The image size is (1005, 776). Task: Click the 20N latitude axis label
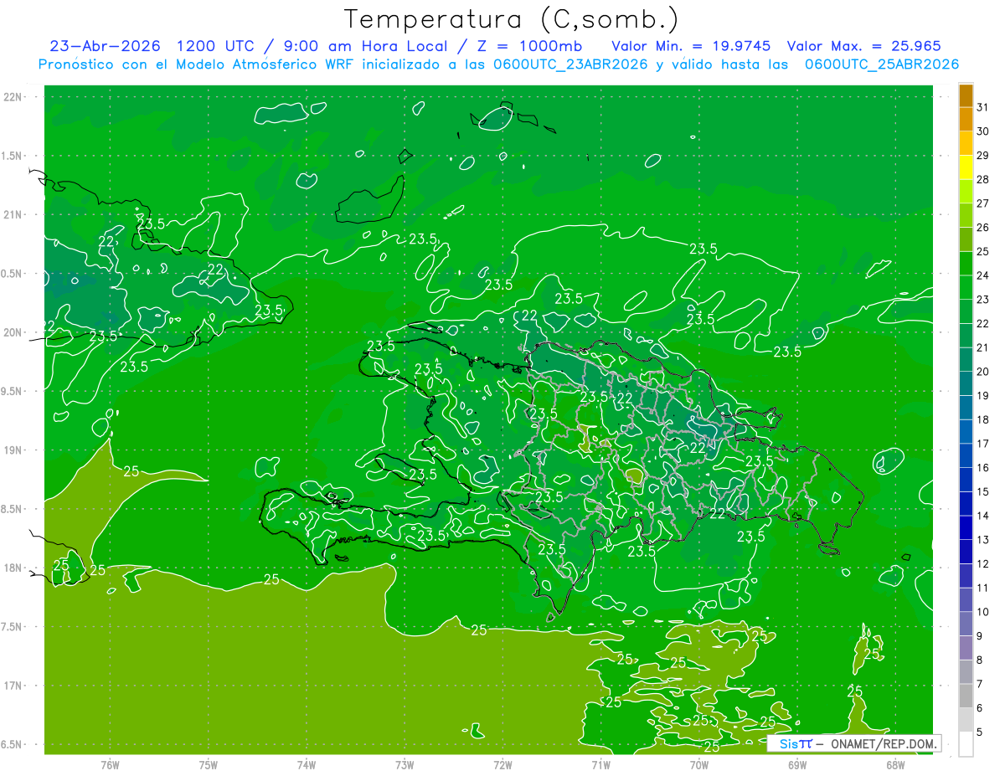click(13, 332)
